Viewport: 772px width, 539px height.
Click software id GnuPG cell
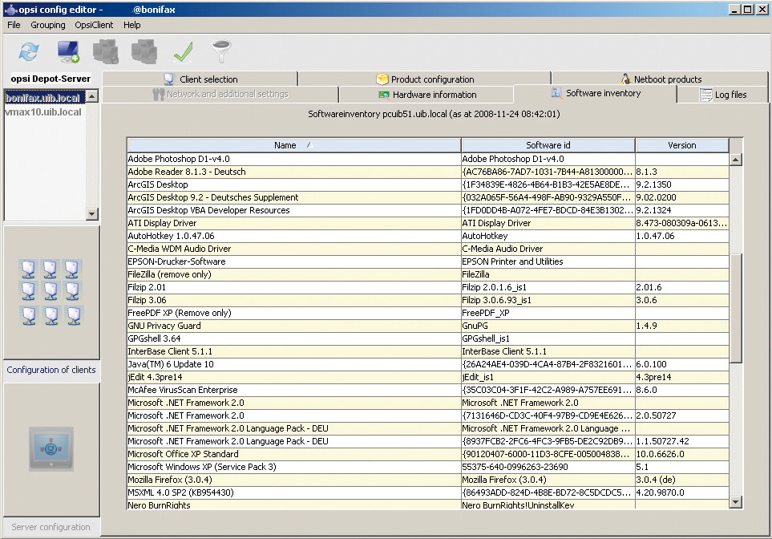[548, 326]
